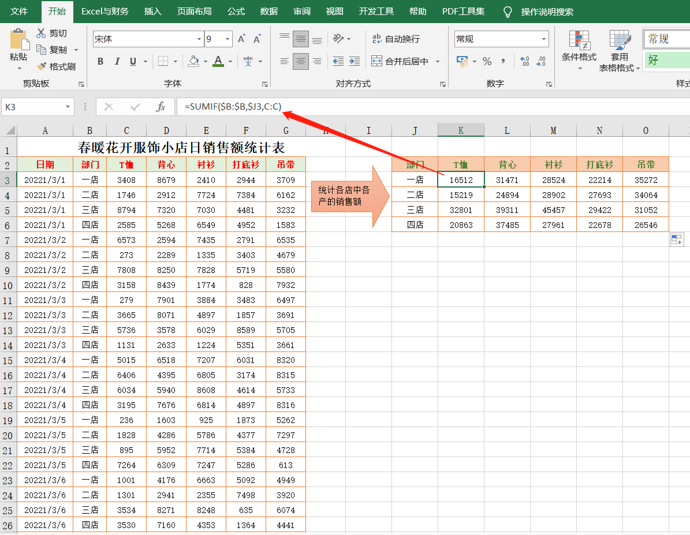
Task: Toggle italic text formatting
Action: click(x=117, y=62)
